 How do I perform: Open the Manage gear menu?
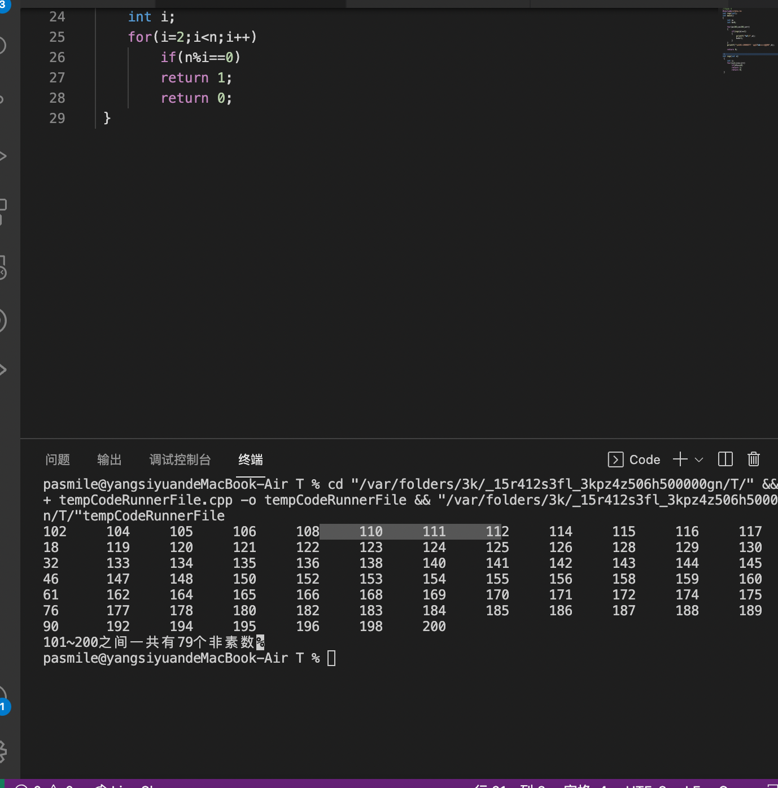click(3, 751)
